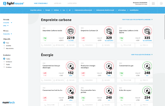The image size is (165, 106).
Task: Click the Empreinte Carbone totale CO2 icon
Action: pyautogui.click(x=70, y=31)
